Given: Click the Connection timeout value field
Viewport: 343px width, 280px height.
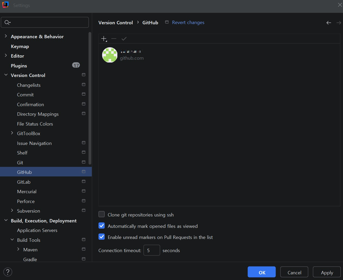Looking at the screenshot, I should (x=152, y=250).
